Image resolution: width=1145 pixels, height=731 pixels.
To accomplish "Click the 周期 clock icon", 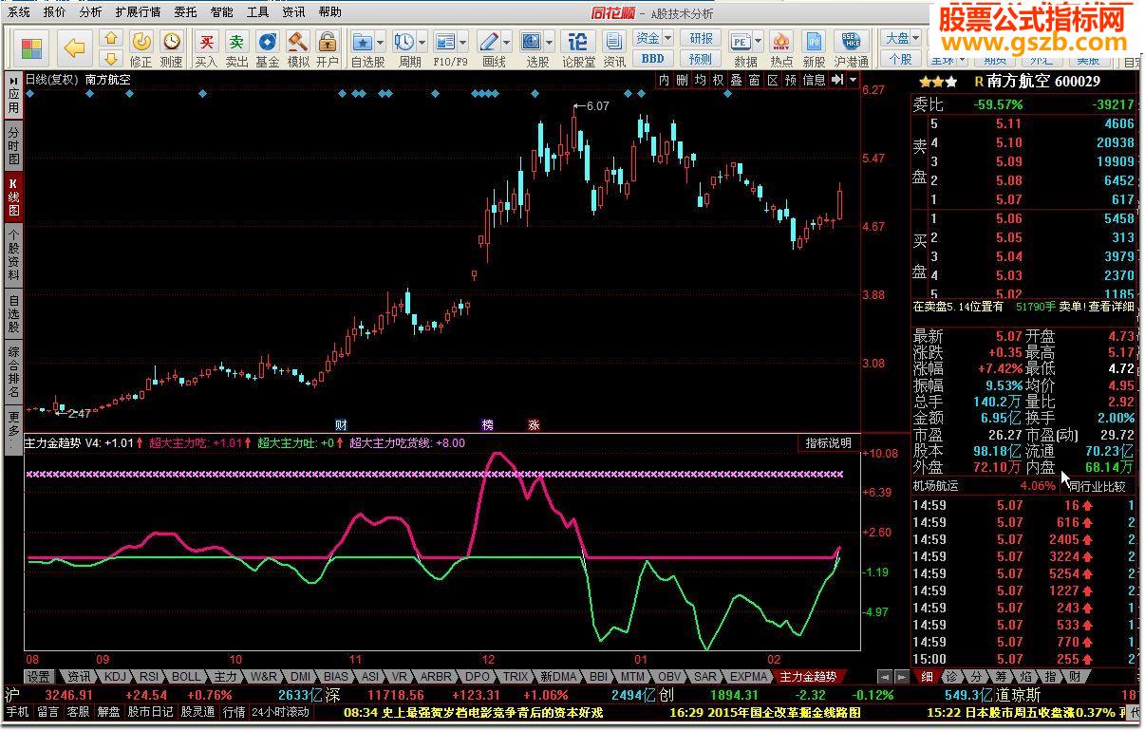I will tap(404, 43).
